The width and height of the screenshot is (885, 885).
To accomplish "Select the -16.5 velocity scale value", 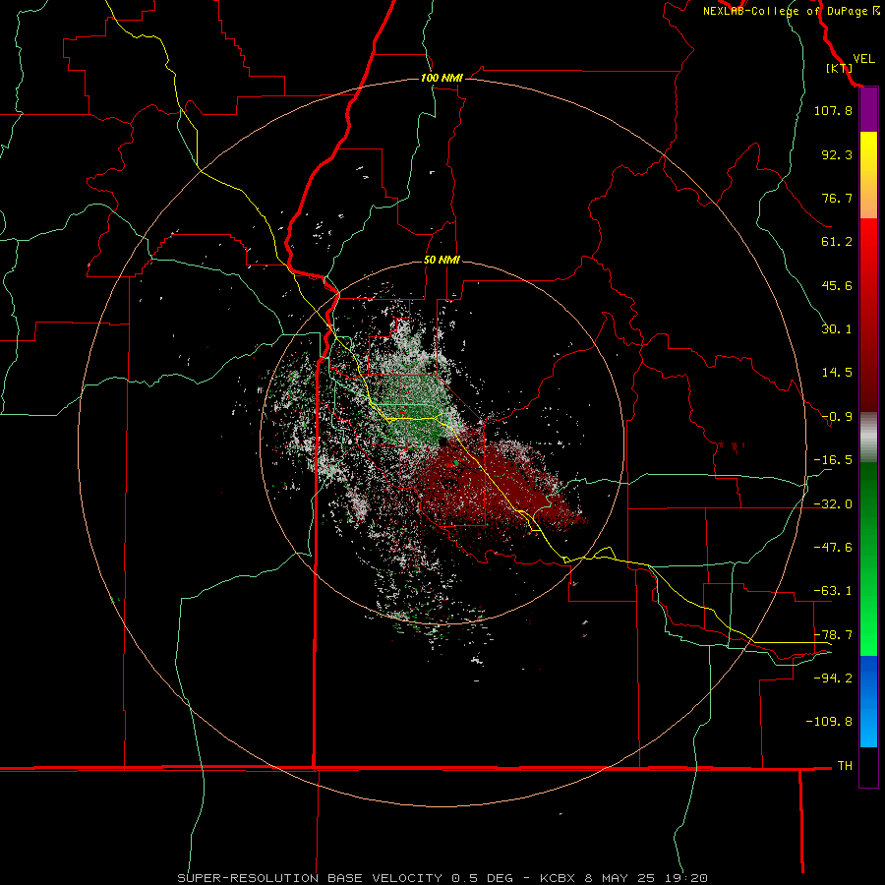I will pos(833,460).
